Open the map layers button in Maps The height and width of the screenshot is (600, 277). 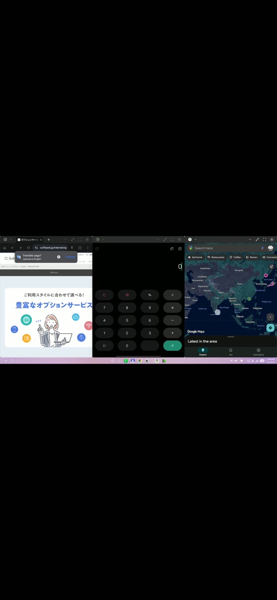[271, 267]
